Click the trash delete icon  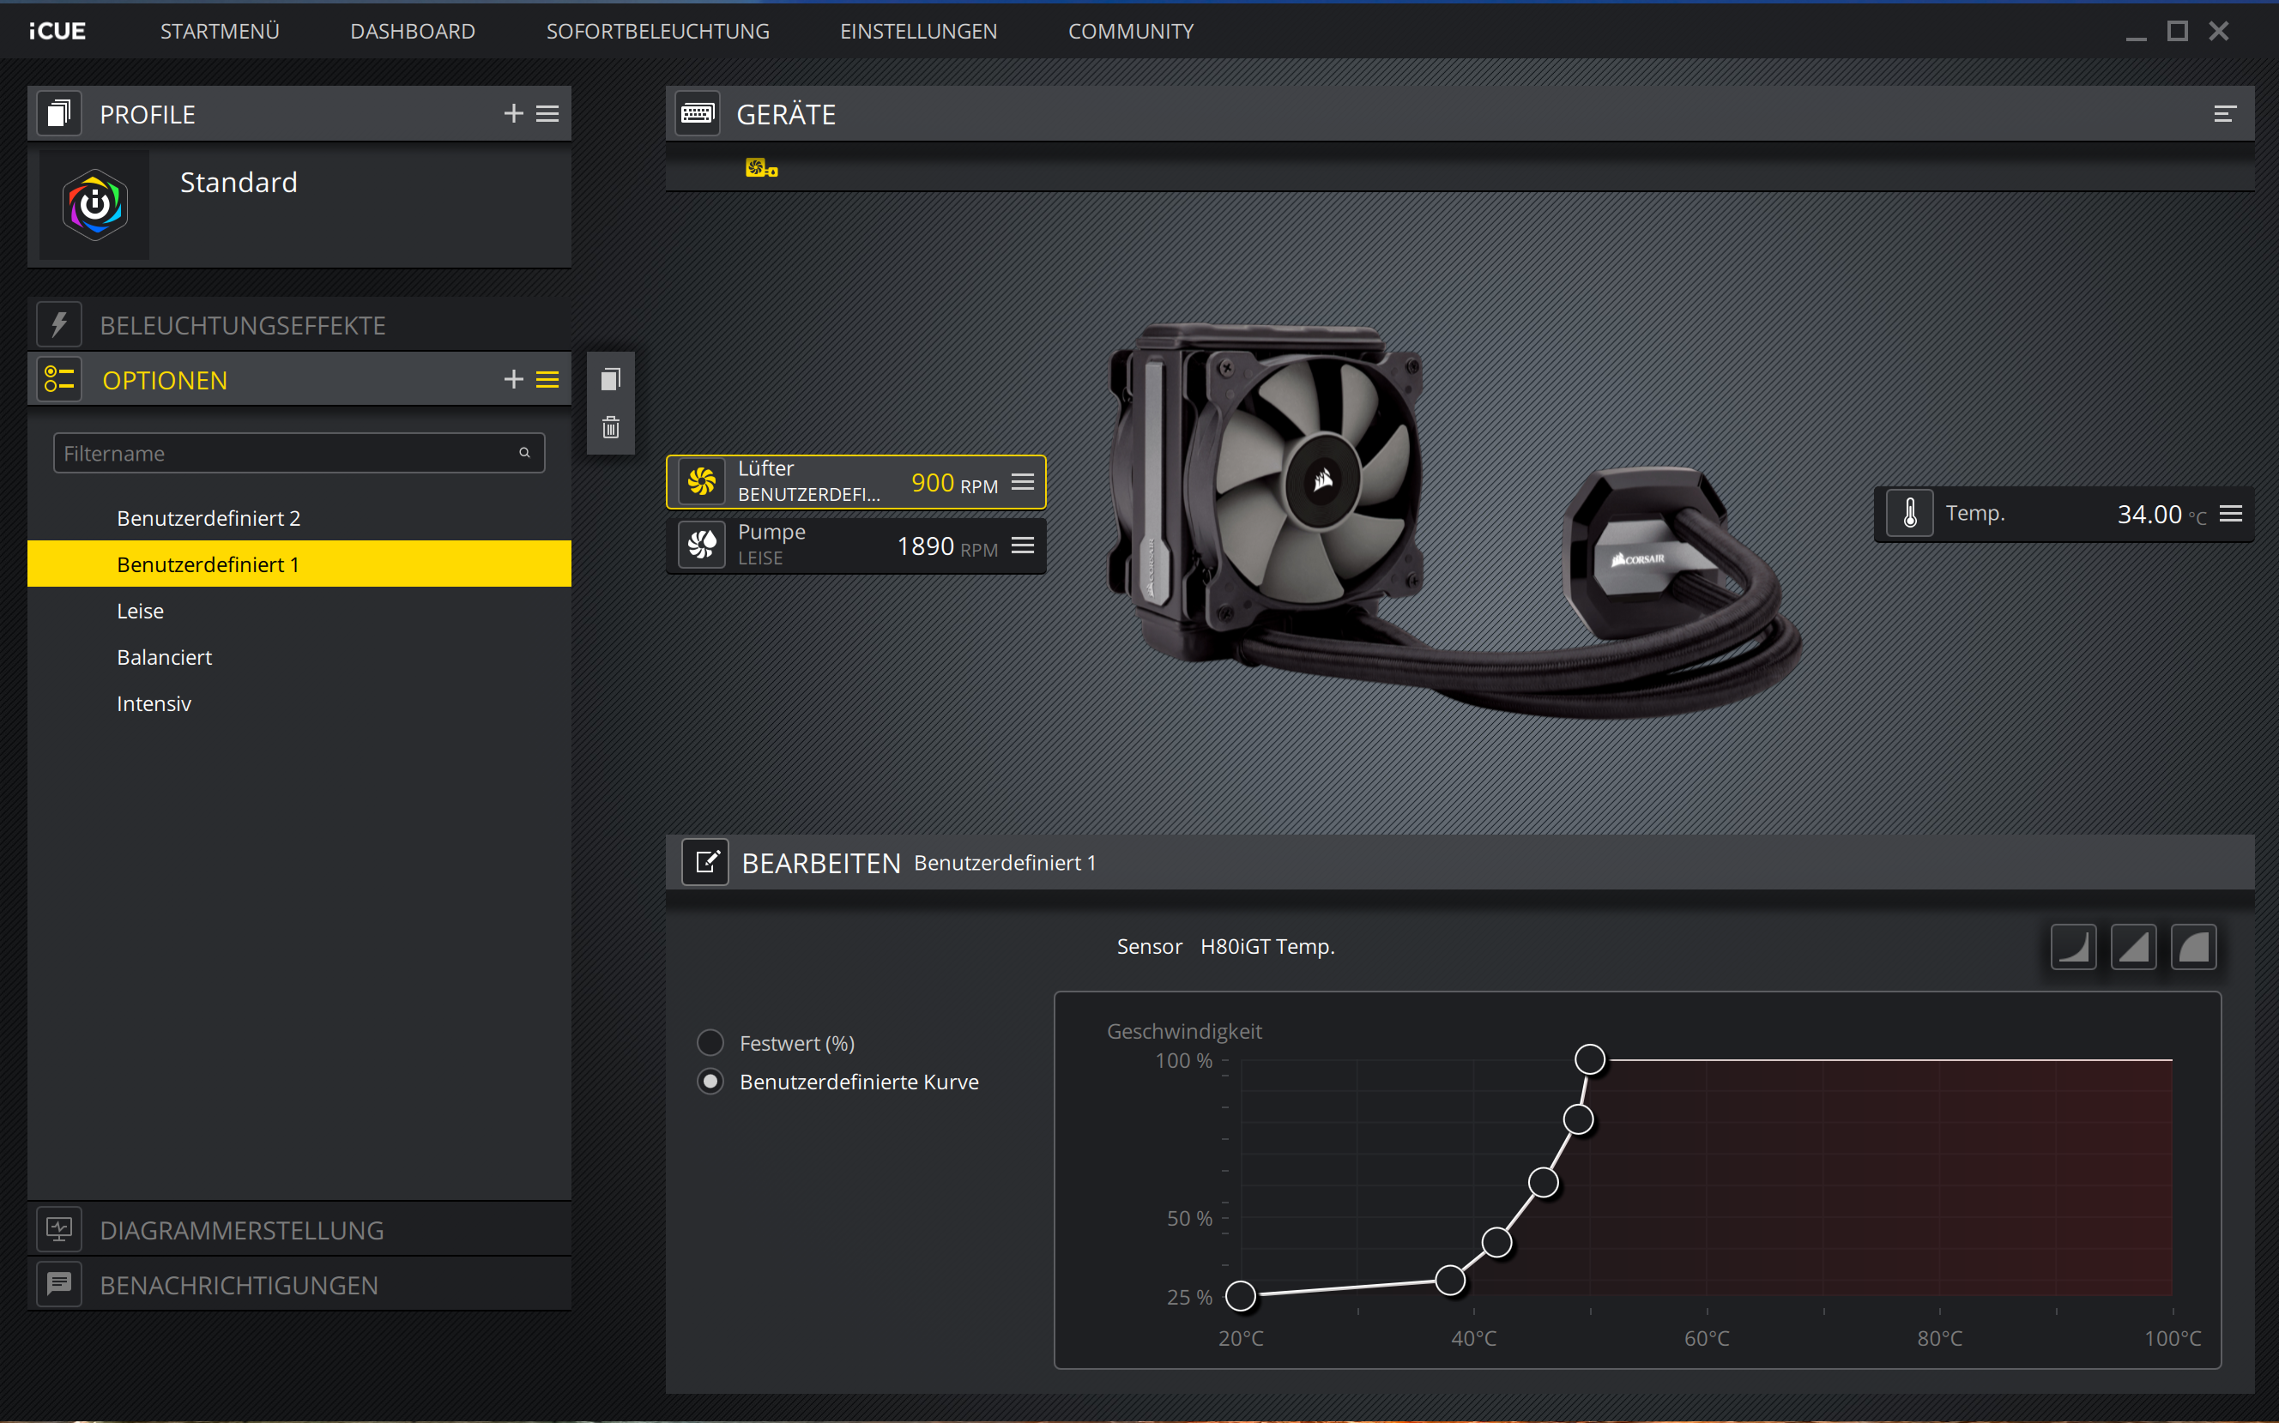610,427
